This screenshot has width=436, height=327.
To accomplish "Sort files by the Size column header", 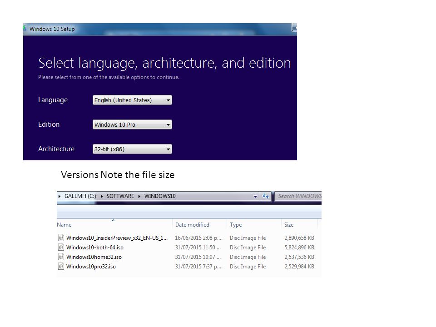I will point(289,225).
